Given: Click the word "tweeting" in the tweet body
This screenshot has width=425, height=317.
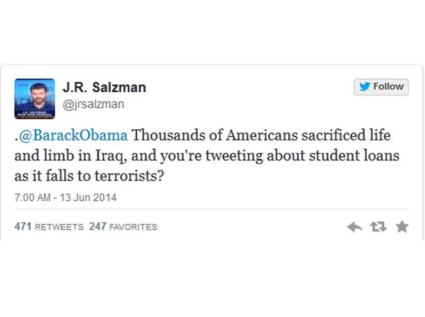Looking at the screenshot, I should click(234, 156).
